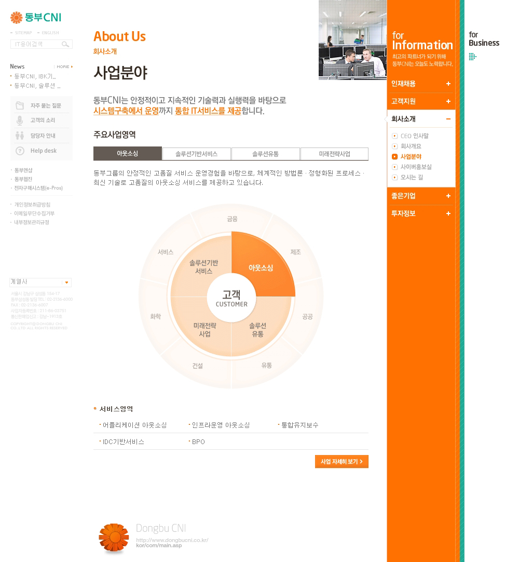Viewport: 519px width, 562px height.
Task: Click the microphone customer voice icon
Action: (20, 121)
